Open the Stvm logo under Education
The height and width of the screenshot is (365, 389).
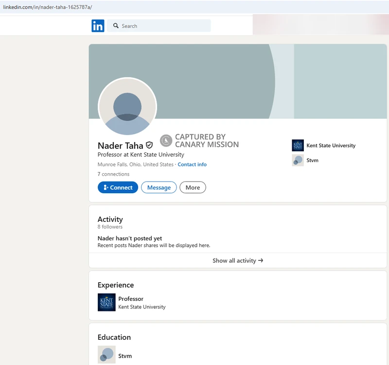pyautogui.click(x=106, y=355)
